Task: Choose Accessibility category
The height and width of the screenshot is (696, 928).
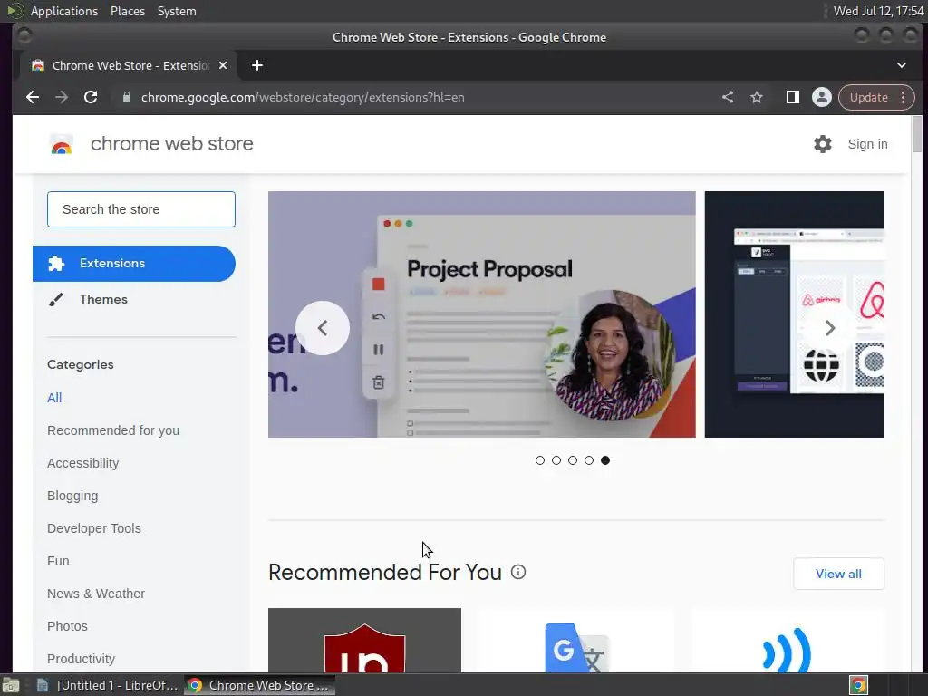Action: click(82, 463)
